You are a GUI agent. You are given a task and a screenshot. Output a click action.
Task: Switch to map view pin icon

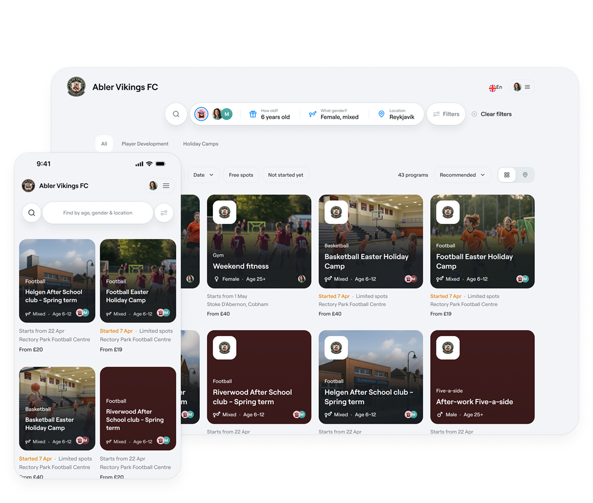point(525,175)
